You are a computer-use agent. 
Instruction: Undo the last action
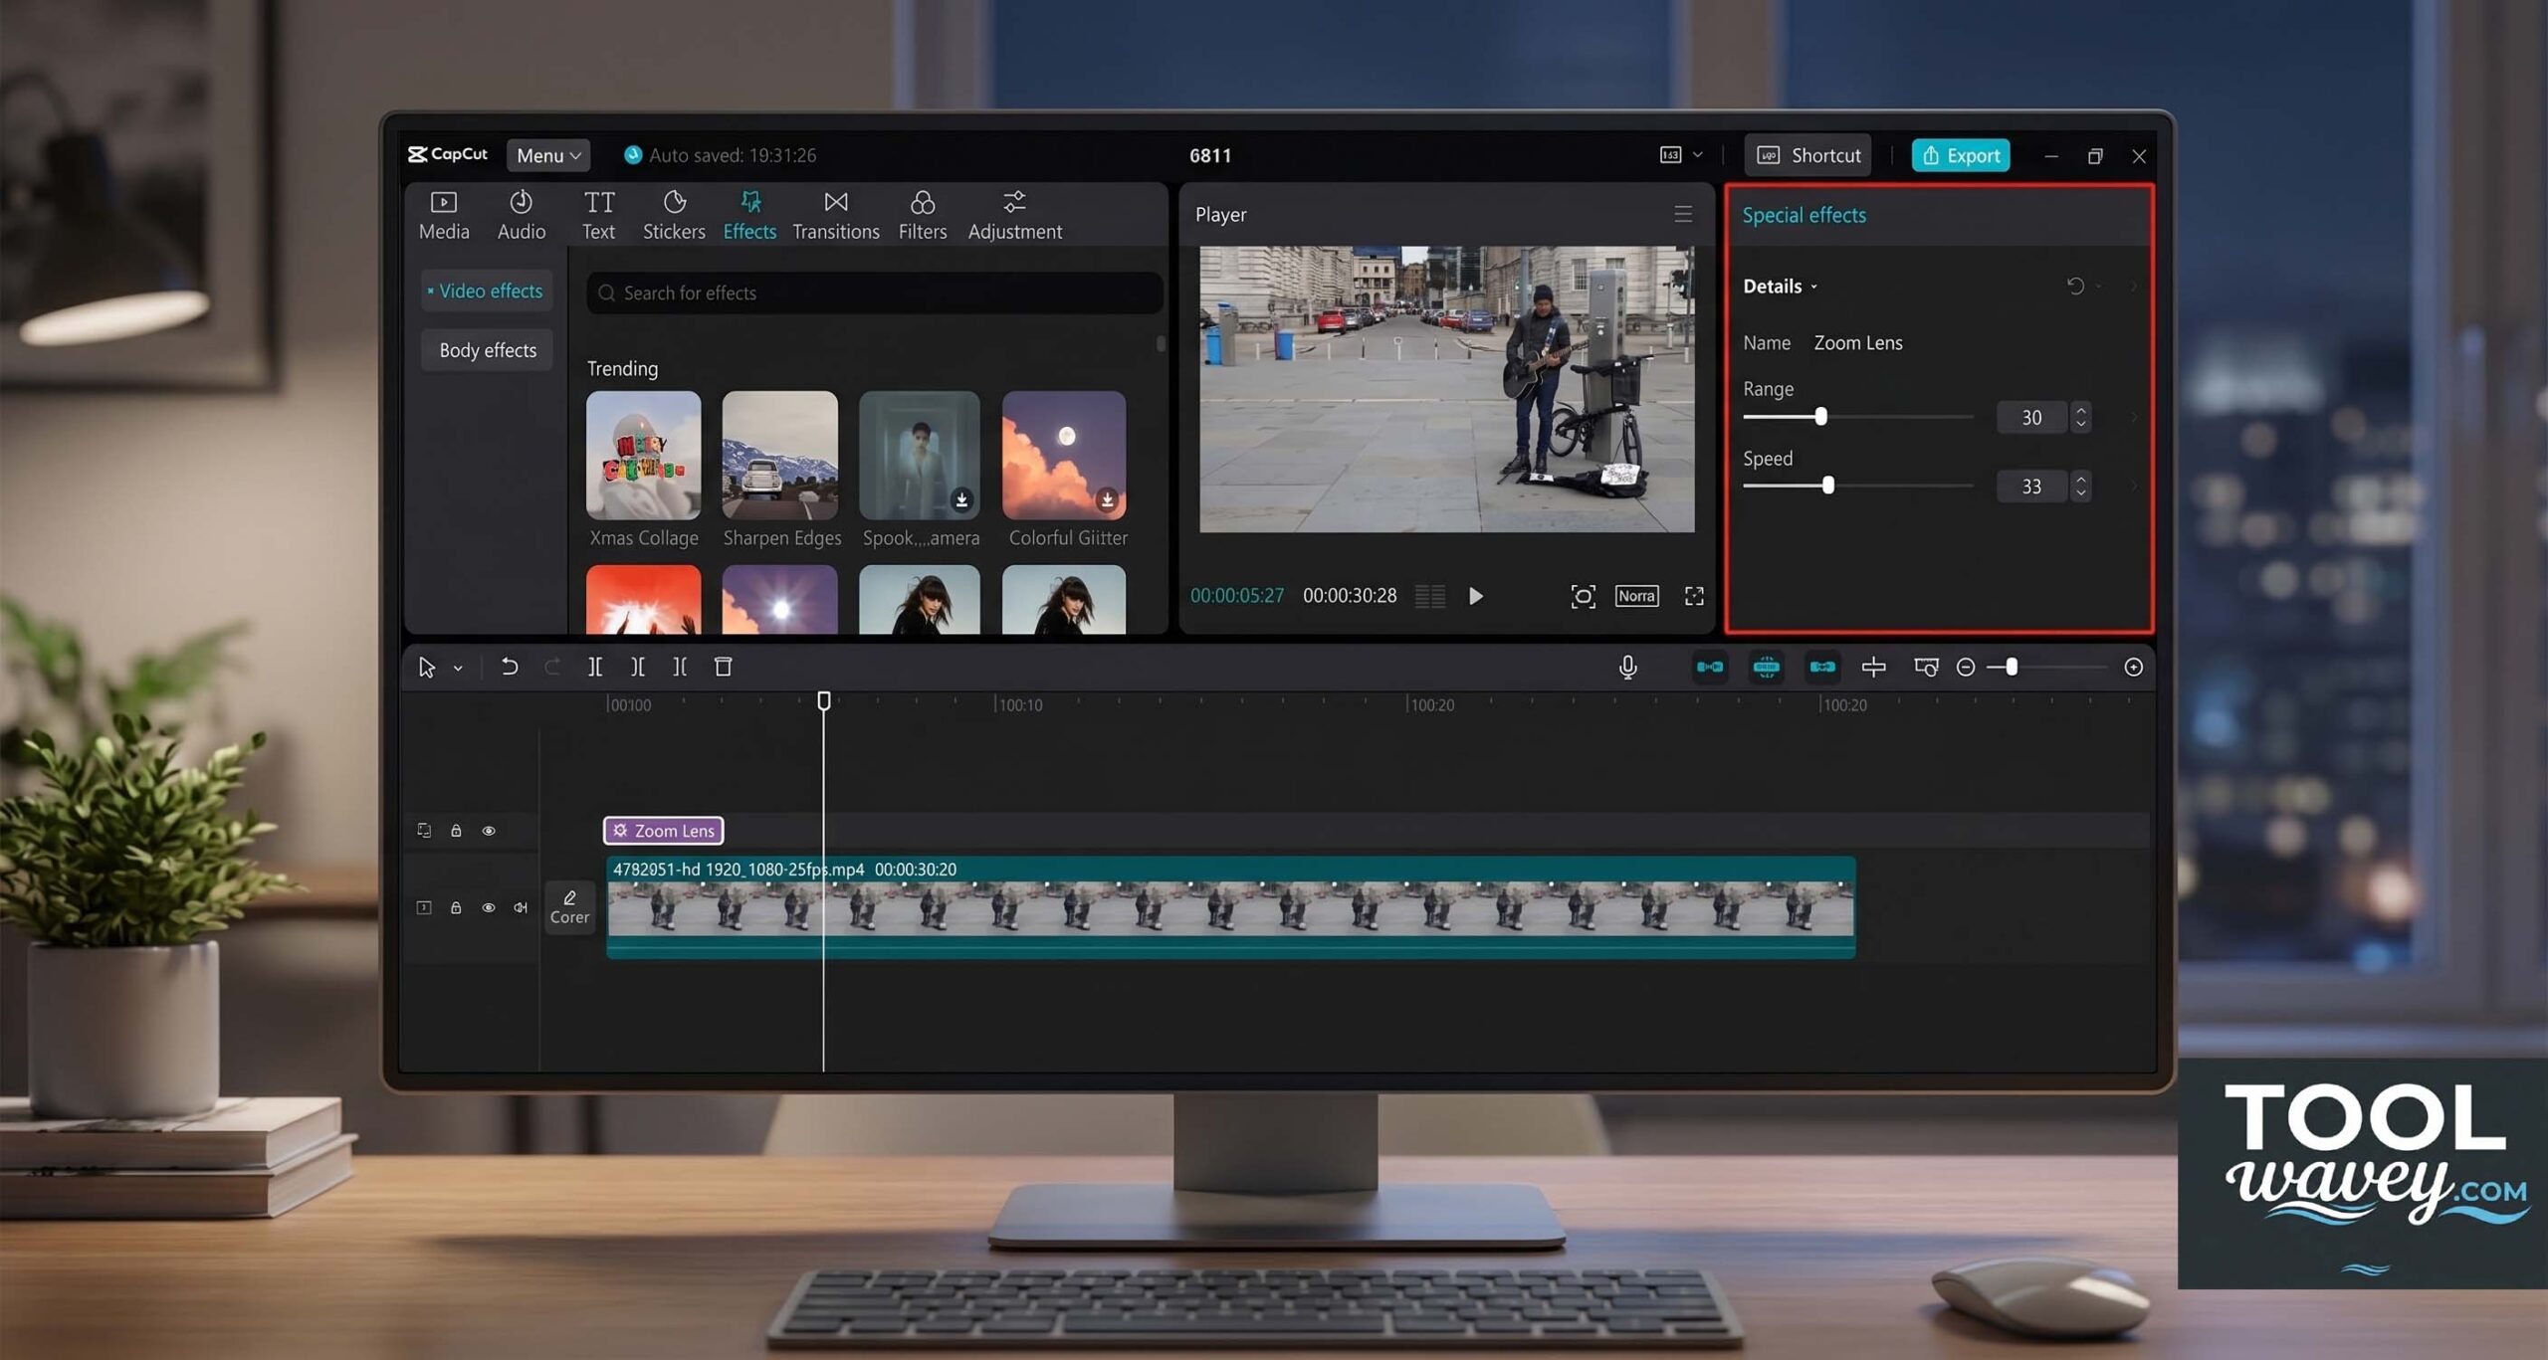pyautogui.click(x=509, y=667)
